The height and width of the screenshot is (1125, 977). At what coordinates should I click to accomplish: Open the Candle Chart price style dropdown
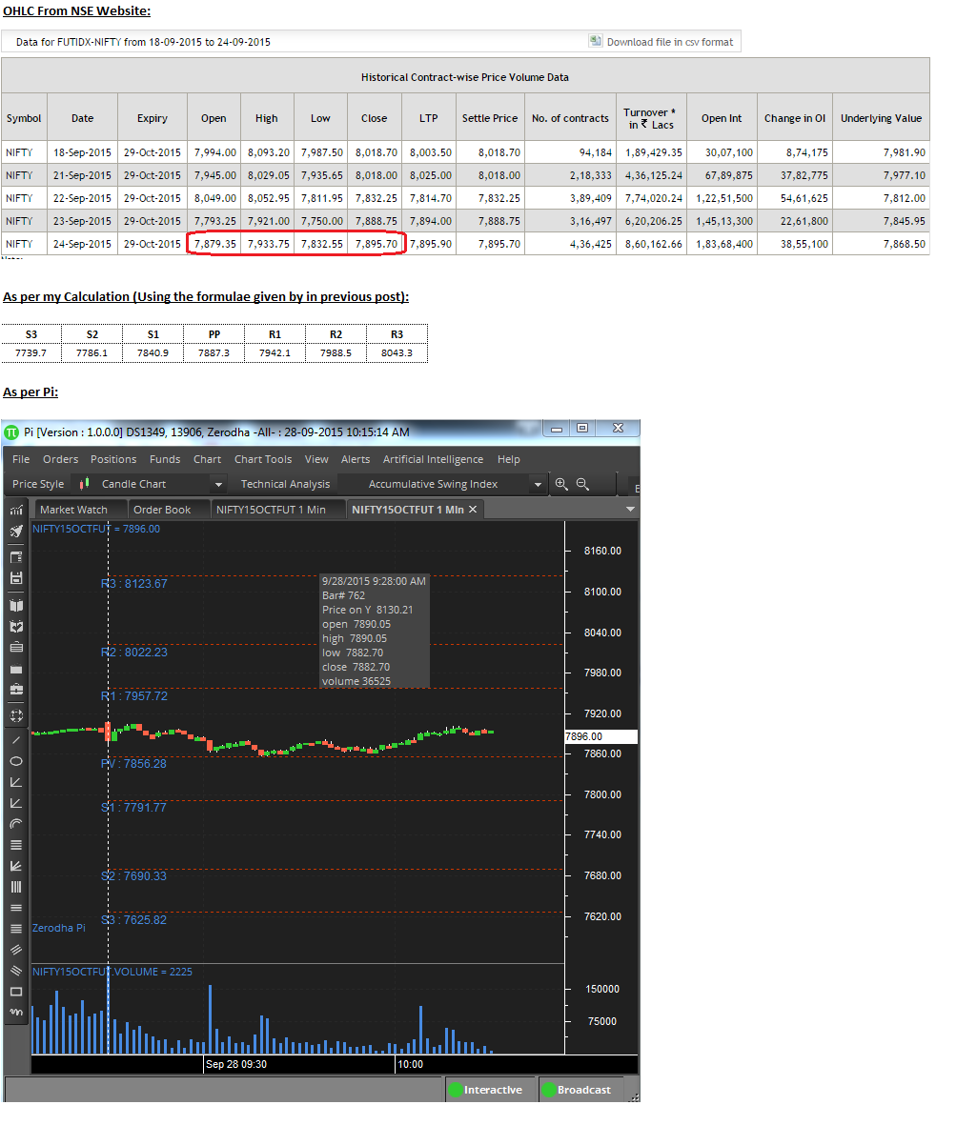(219, 484)
